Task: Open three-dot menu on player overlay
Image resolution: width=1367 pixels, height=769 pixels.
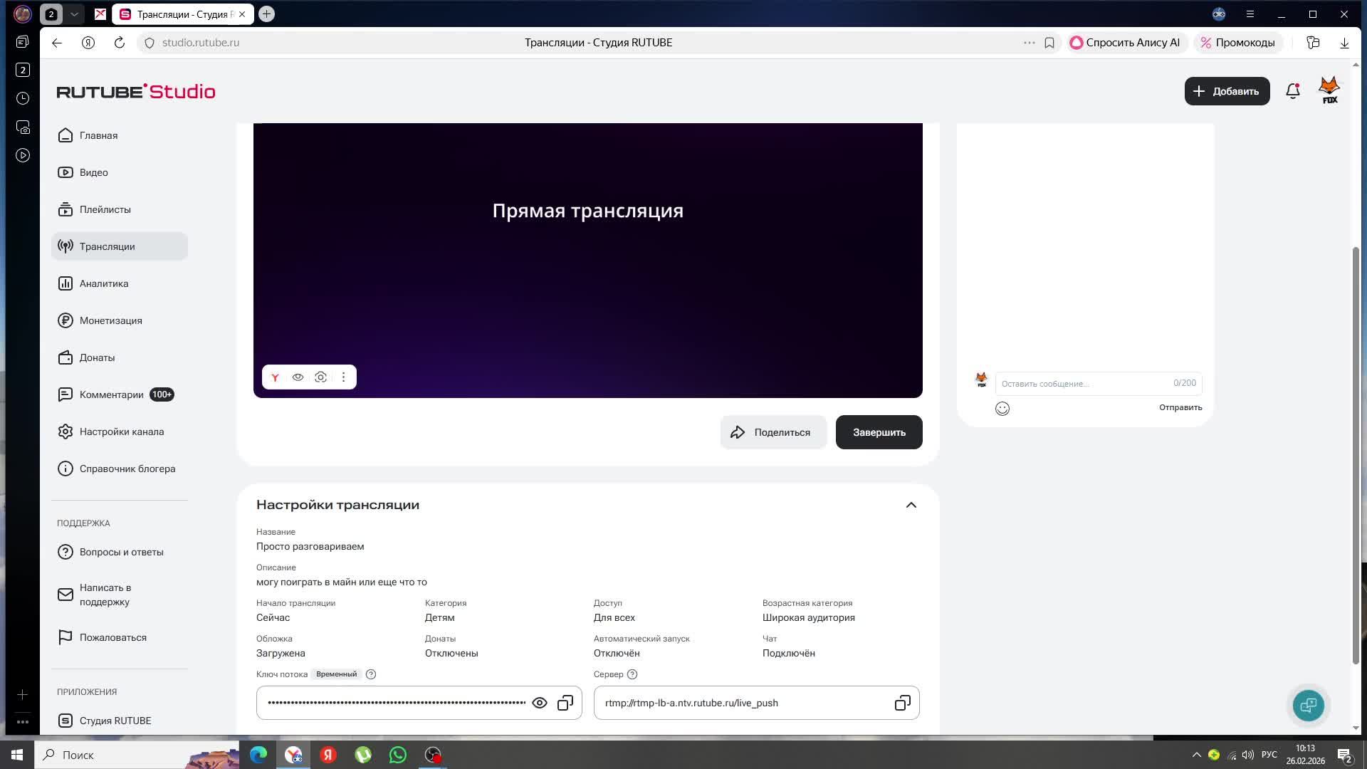Action: click(344, 377)
